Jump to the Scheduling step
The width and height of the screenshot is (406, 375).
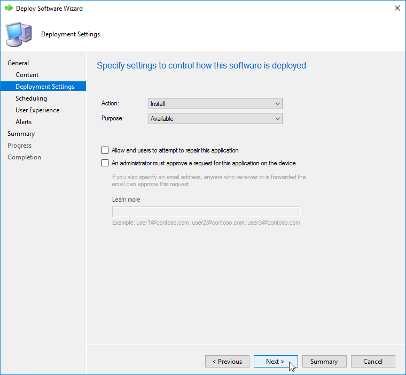(x=31, y=98)
